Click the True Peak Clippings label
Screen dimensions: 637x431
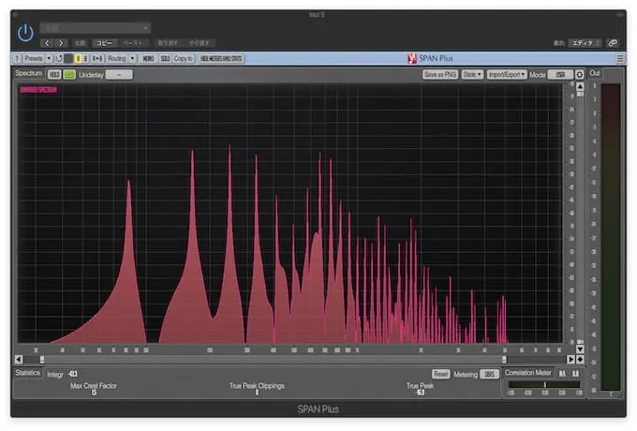(257, 386)
